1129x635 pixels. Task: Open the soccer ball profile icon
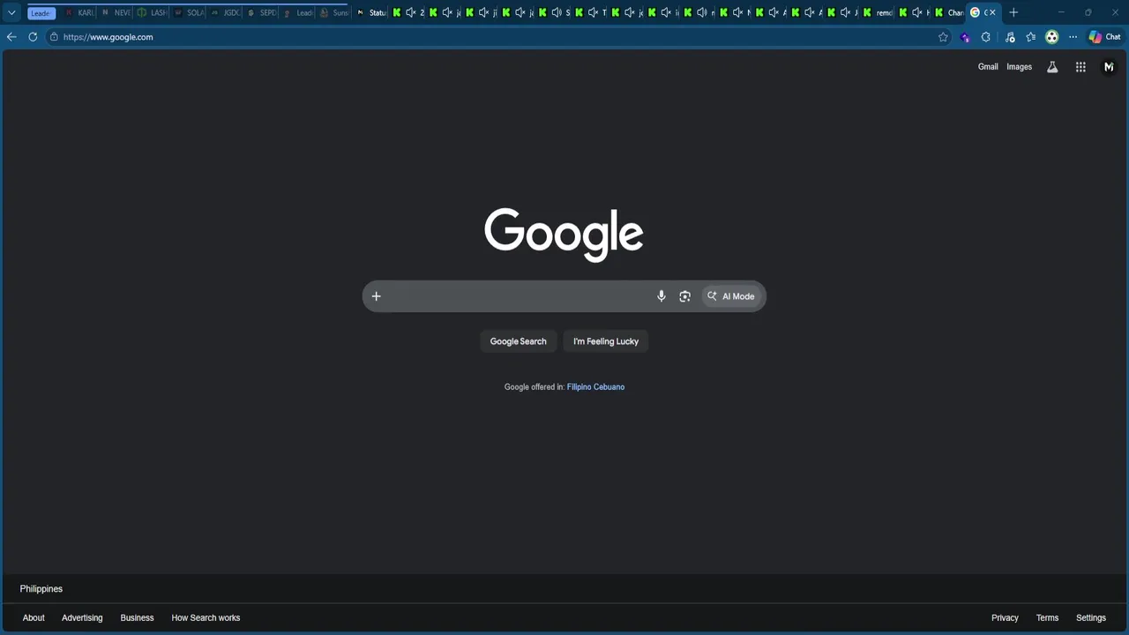click(1051, 37)
